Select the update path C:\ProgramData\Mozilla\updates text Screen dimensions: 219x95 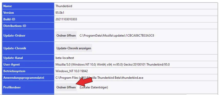click(x=117, y=36)
